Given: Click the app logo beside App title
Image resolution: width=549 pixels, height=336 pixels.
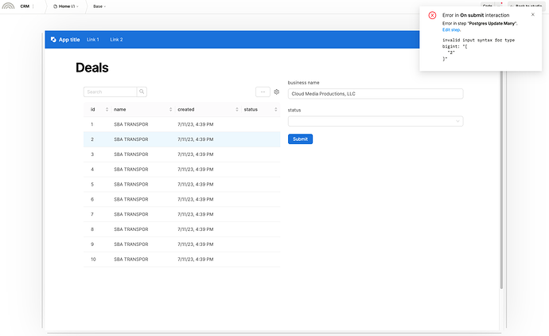Looking at the screenshot, I should [x=53, y=40].
